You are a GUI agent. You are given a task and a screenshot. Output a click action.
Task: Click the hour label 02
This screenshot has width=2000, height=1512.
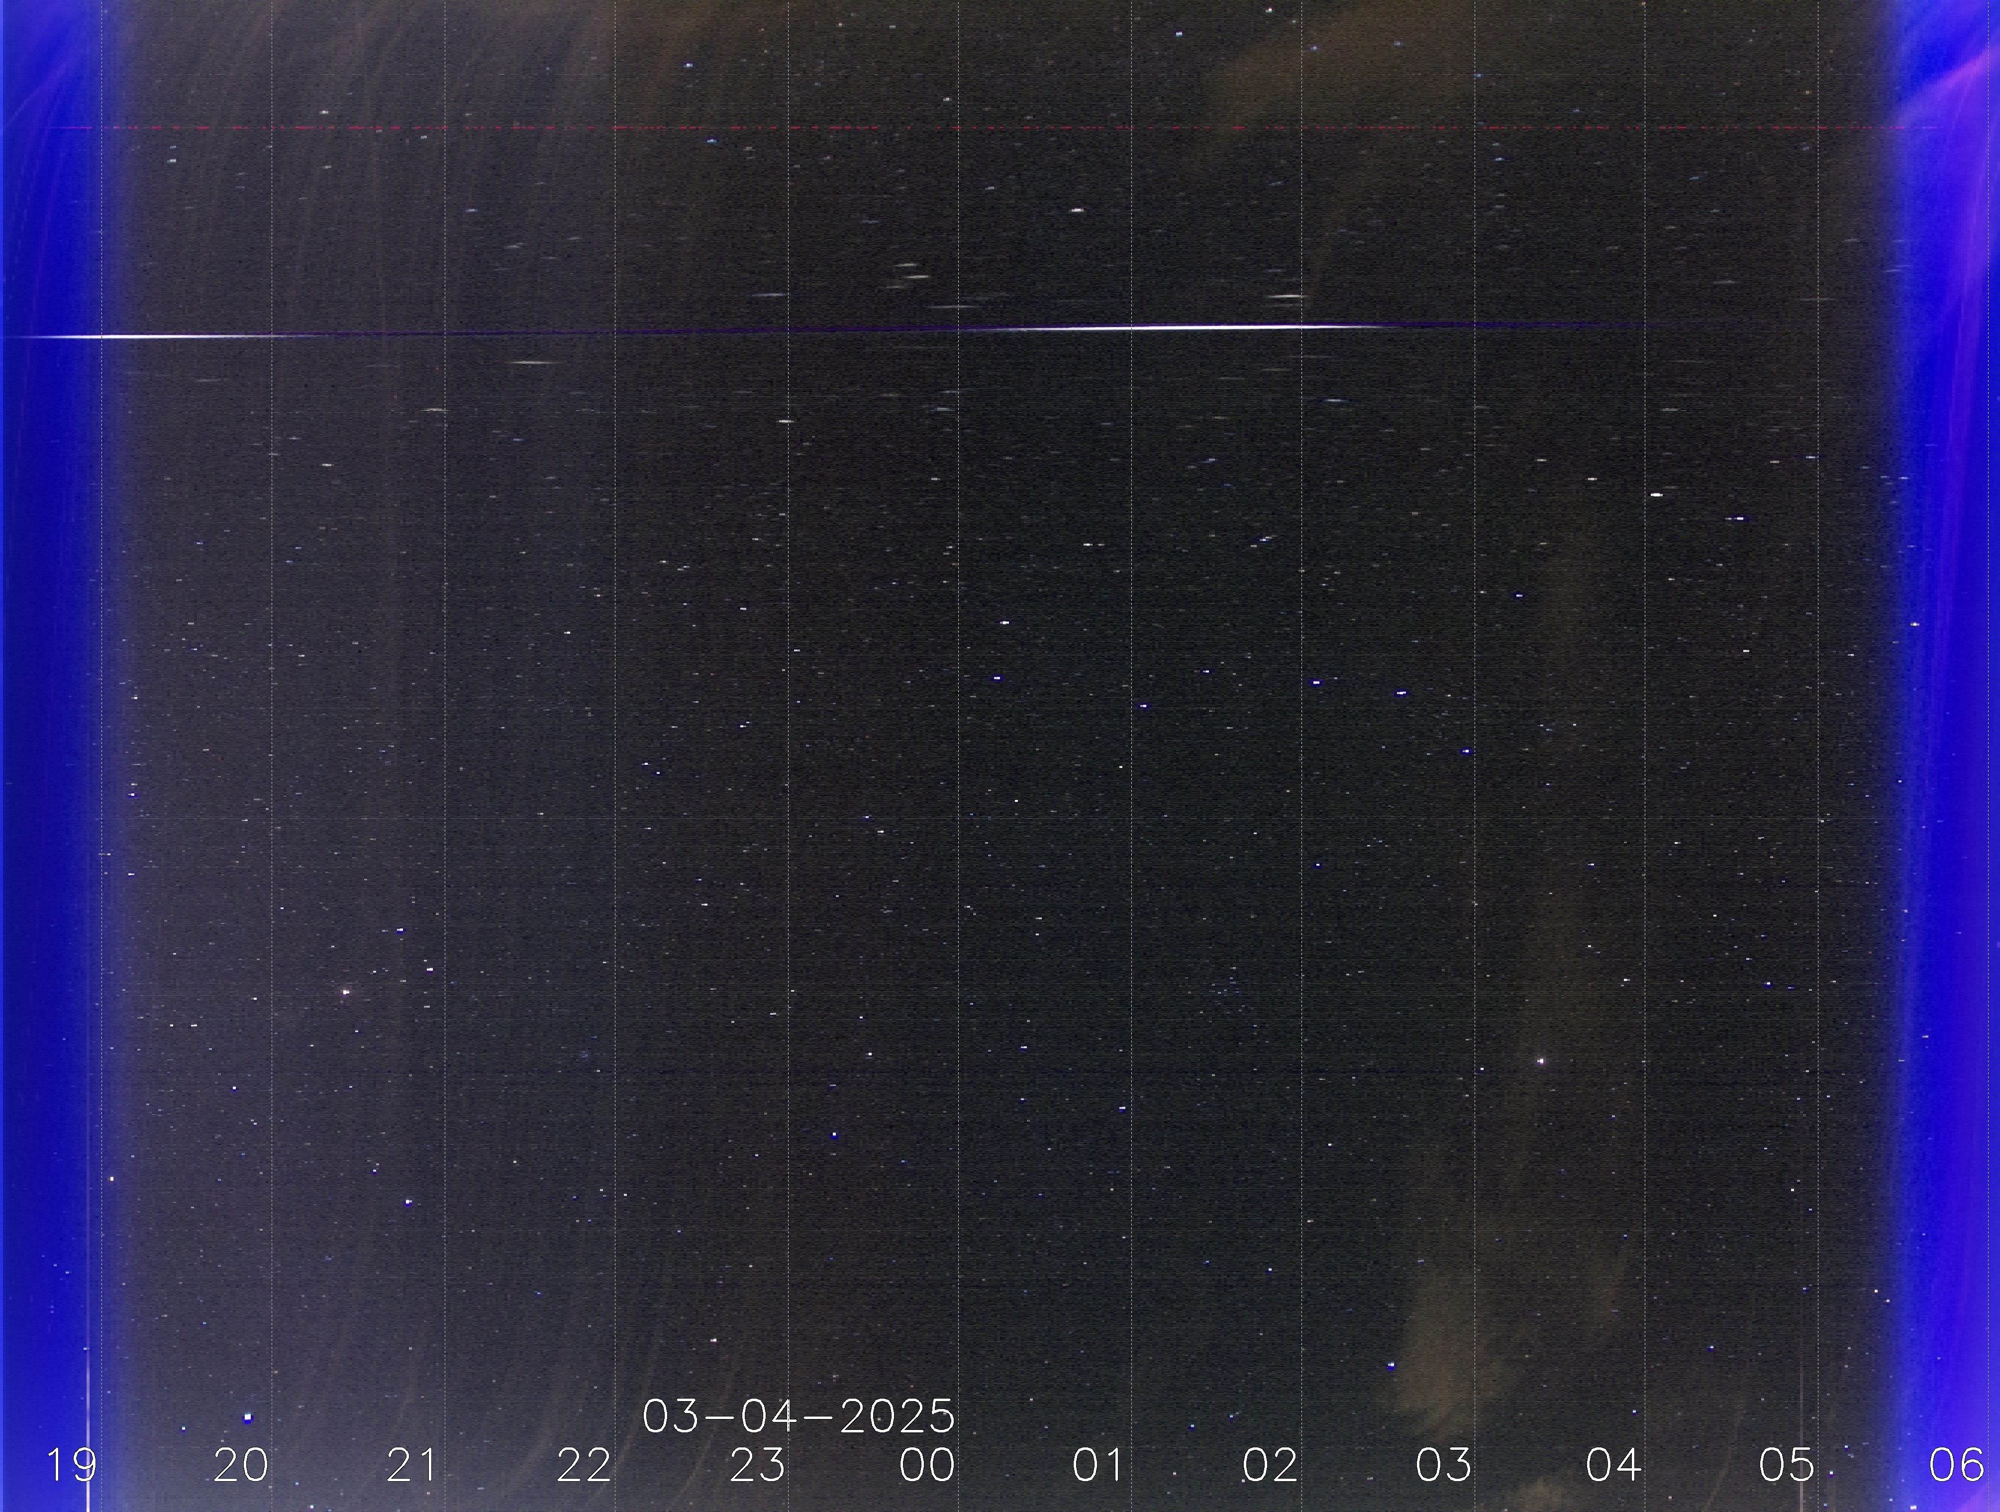coord(1270,1465)
